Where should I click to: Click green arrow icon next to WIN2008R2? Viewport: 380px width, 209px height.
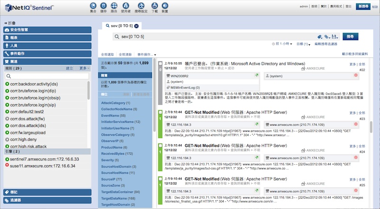click(256, 75)
